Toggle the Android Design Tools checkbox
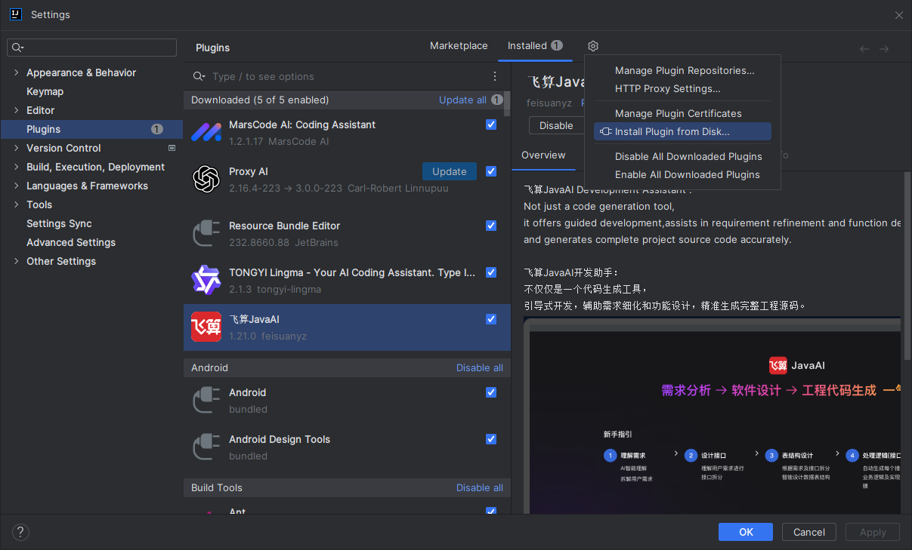Viewport: 912px width, 550px height. click(x=491, y=439)
